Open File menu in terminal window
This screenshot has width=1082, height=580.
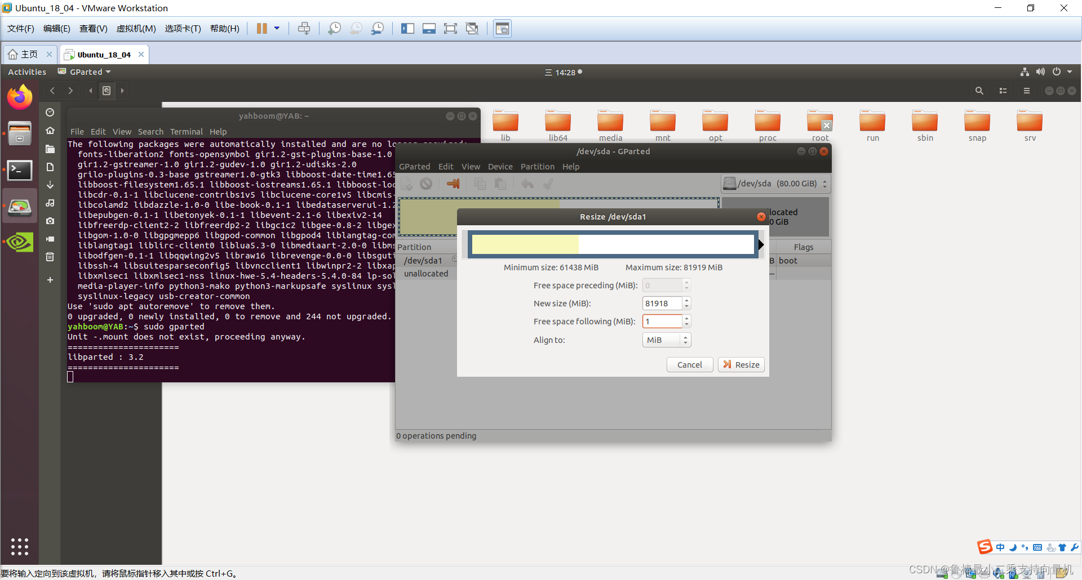(77, 132)
